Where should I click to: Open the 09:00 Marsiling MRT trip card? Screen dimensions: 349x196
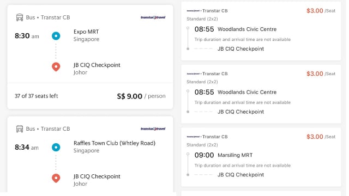[261, 157]
